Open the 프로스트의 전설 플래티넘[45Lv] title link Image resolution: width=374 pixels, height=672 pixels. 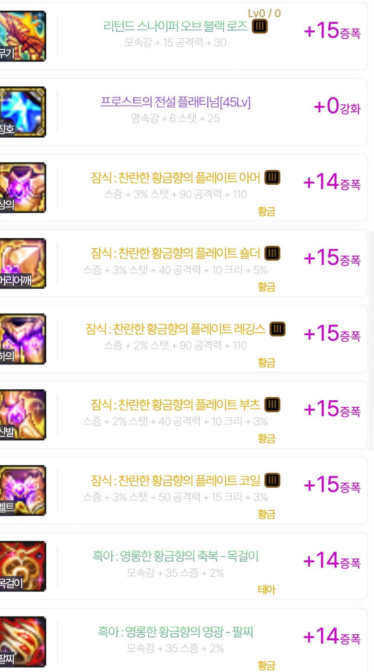pos(175,102)
